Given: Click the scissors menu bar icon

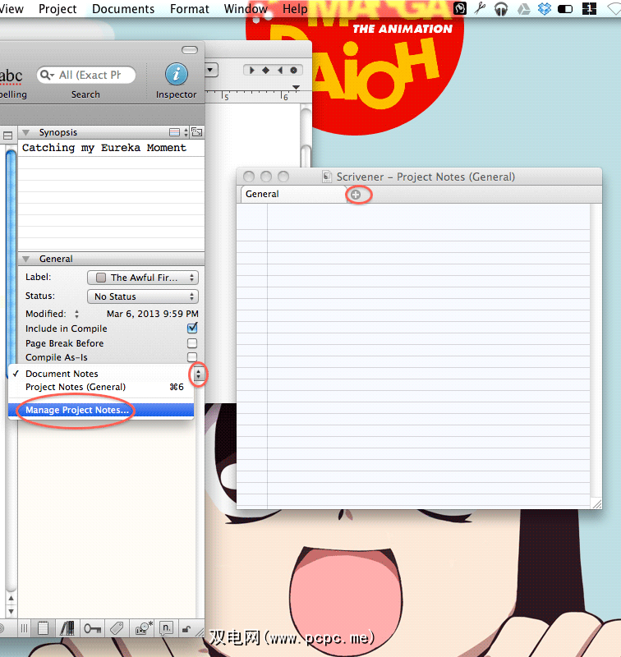Looking at the screenshot, I should click(x=480, y=8).
